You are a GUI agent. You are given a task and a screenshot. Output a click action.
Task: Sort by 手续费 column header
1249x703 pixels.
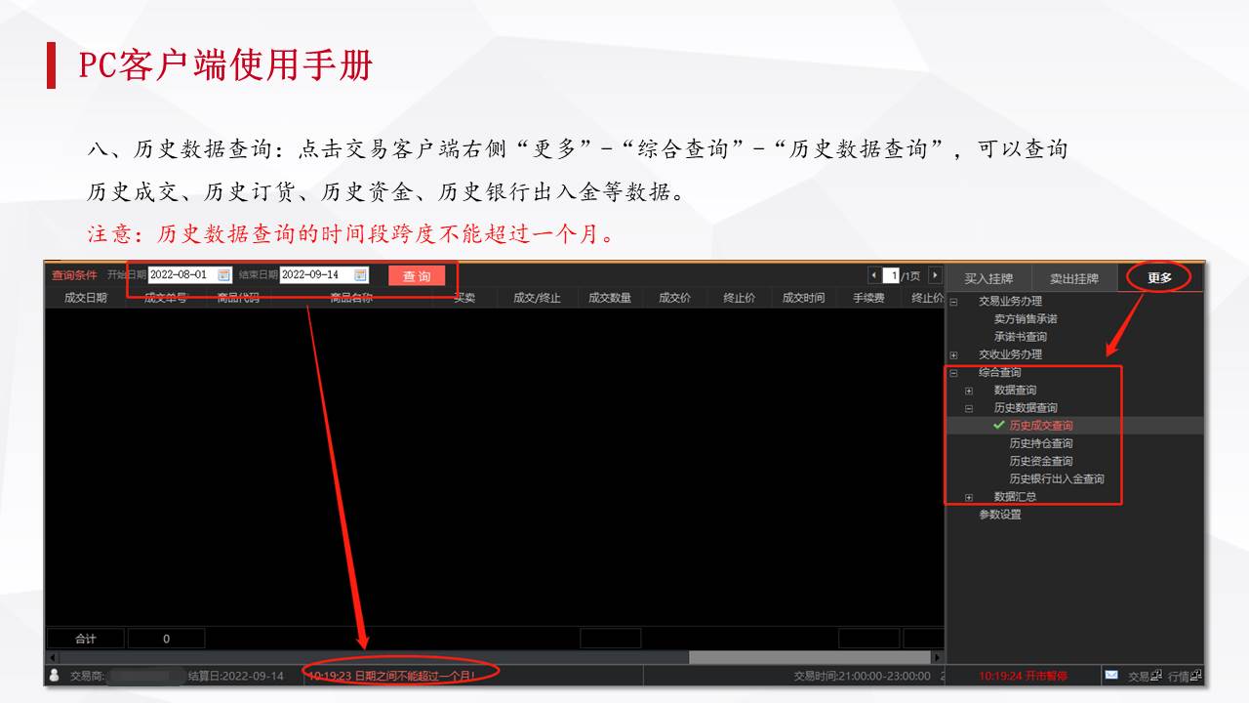click(x=868, y=298)
